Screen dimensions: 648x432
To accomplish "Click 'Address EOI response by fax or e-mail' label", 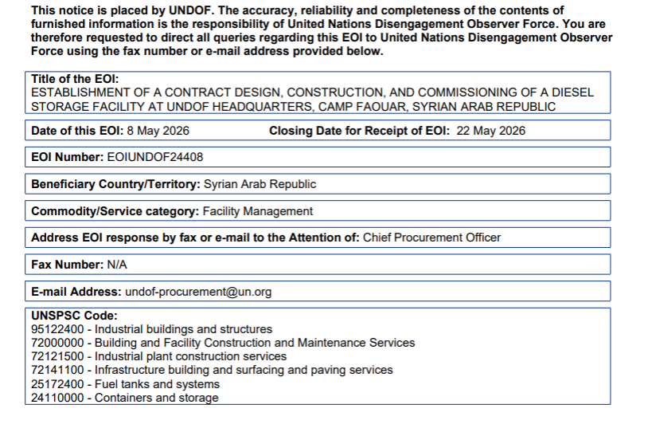I will (195, 238).
